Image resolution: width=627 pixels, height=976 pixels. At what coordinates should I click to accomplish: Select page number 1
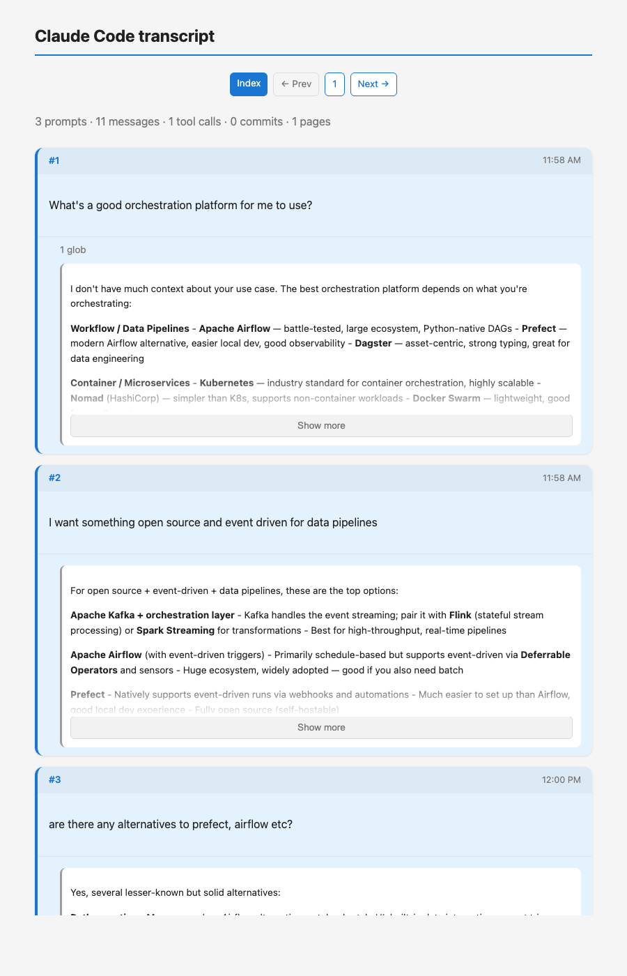334,84
